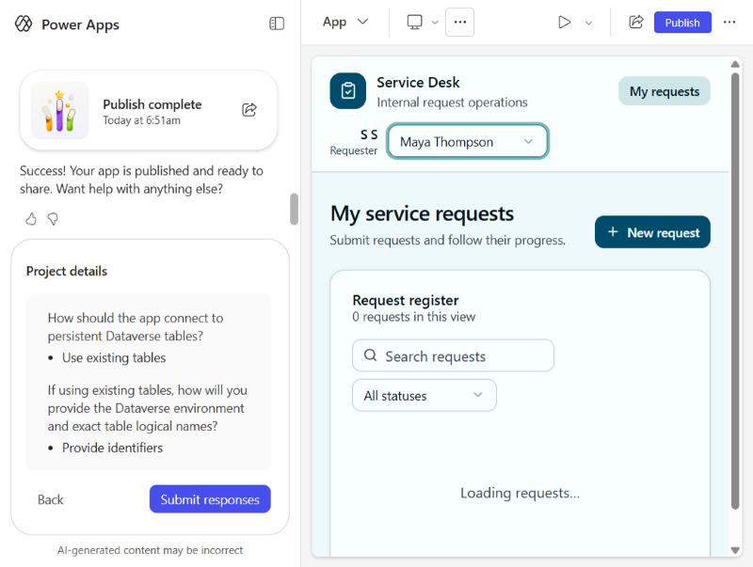The height and width of the screenshot is (567, 753).
Task: Give thumbs up feedback
Action: 31,219
